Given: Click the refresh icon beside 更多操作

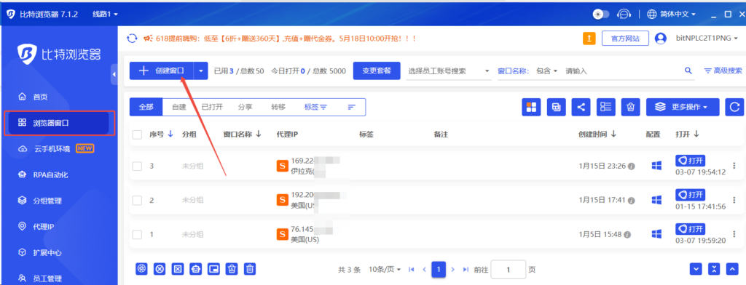Looking at the screenshot, I should pyautogui.click(x=734, y=107).
